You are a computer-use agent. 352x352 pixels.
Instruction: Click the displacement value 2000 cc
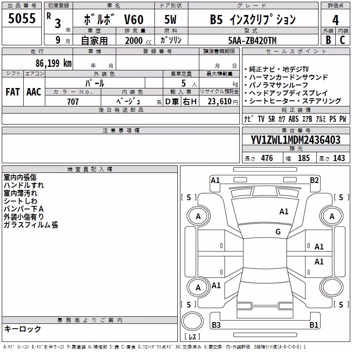tap(138, 41)
